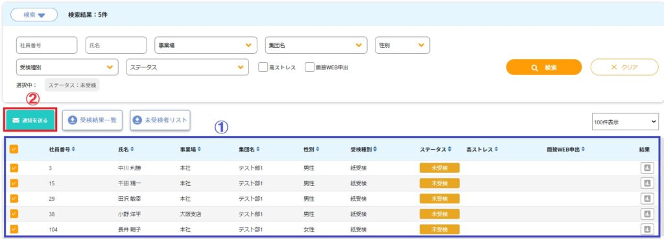Enable the 高ストレス filter checkbox
The image size is (664, 239).
(263, 67)
